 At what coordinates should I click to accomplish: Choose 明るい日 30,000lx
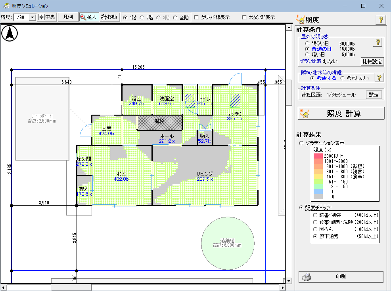point(307,43)
